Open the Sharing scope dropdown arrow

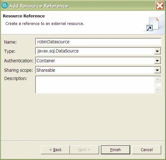click(157, 70)
